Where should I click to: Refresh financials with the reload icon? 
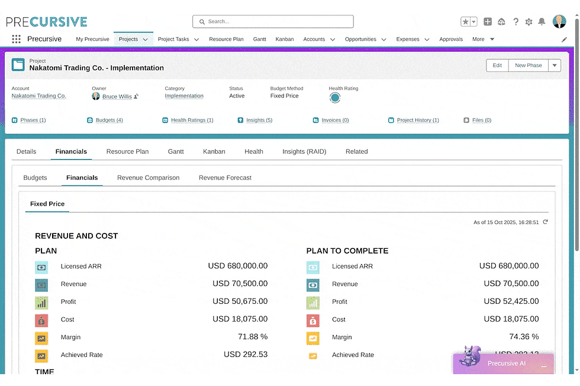coord(545,222)
